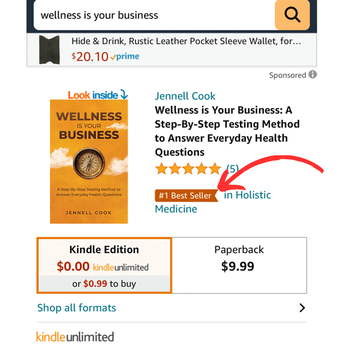Click the (5) reviews count
347x347 pixels.
pyautogui.click(x=232, y=169)
